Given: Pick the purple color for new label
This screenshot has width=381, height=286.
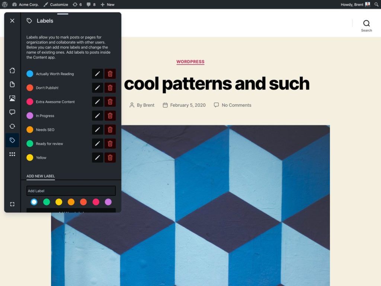Looking at the screenshot, I should pos(108,202).
